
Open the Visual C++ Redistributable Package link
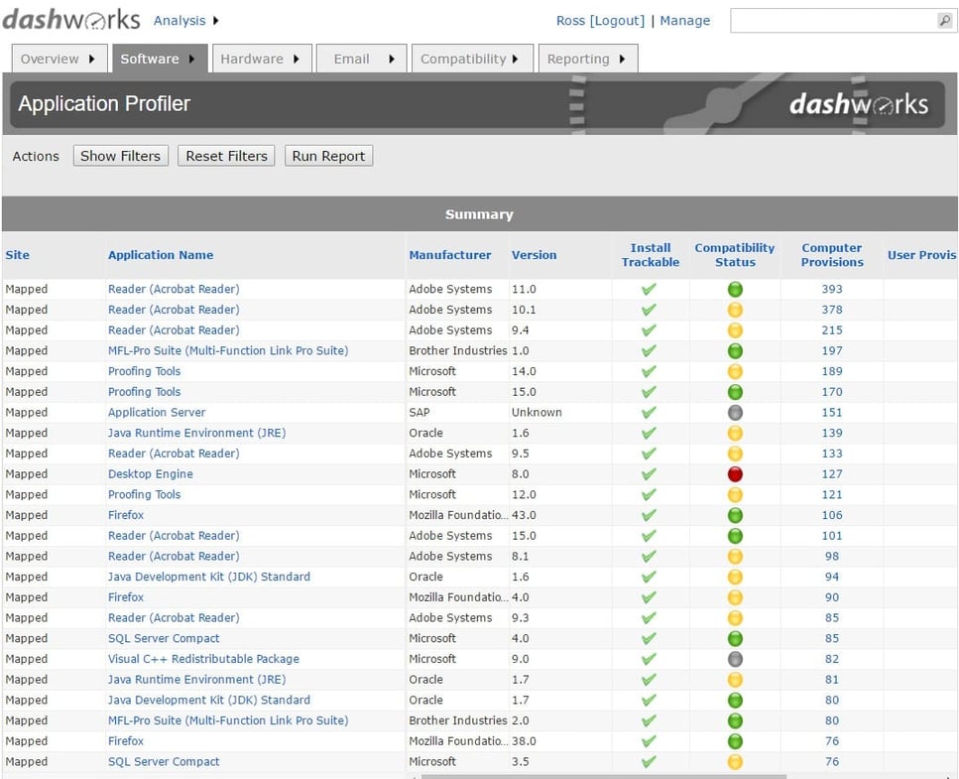[203, 659]
